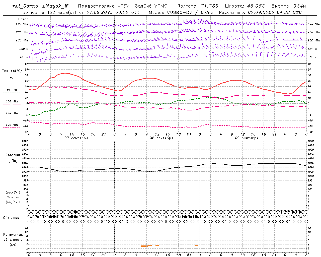This screenshot has height=257, width=321.
Task: Click the Давление pressure panel label
Action: click(13, 155)
